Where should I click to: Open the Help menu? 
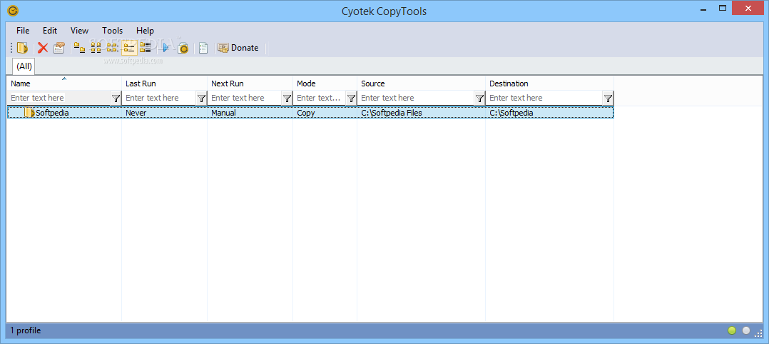coord(146,31)
